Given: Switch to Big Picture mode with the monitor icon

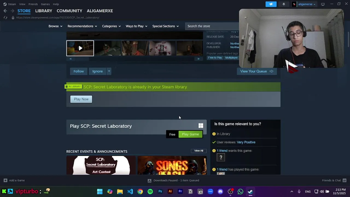Looking at the screenshot, I should coord(323,4).
